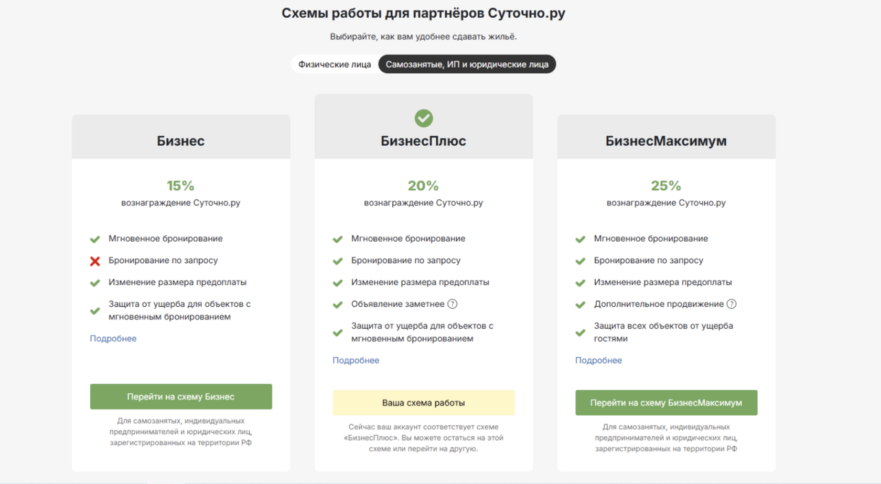Click the 20% commission value

click(424, 186)
